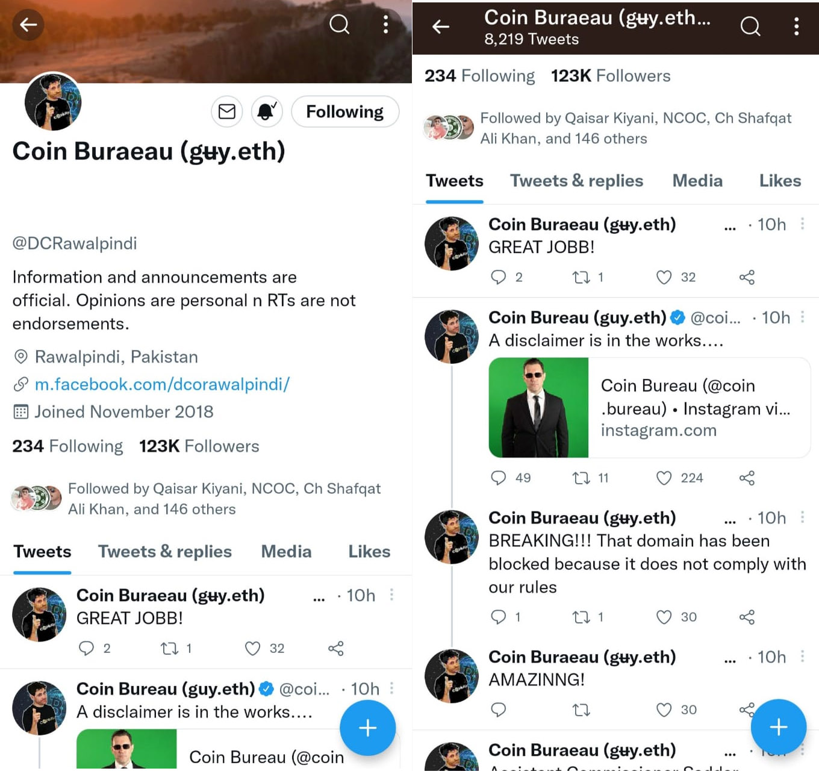819x771 pixels.
Task: Open options menu on BREAKING tweet
Action: point(802,517)
